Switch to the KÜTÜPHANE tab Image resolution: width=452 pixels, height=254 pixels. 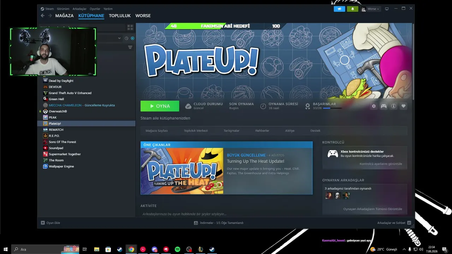tap(91, 16)
